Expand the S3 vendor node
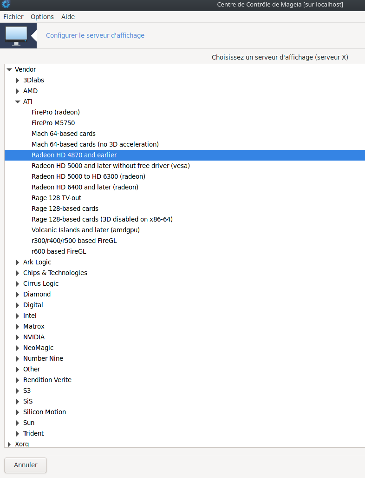The height and width of the screenshot is (478, 365). point(17,391)
